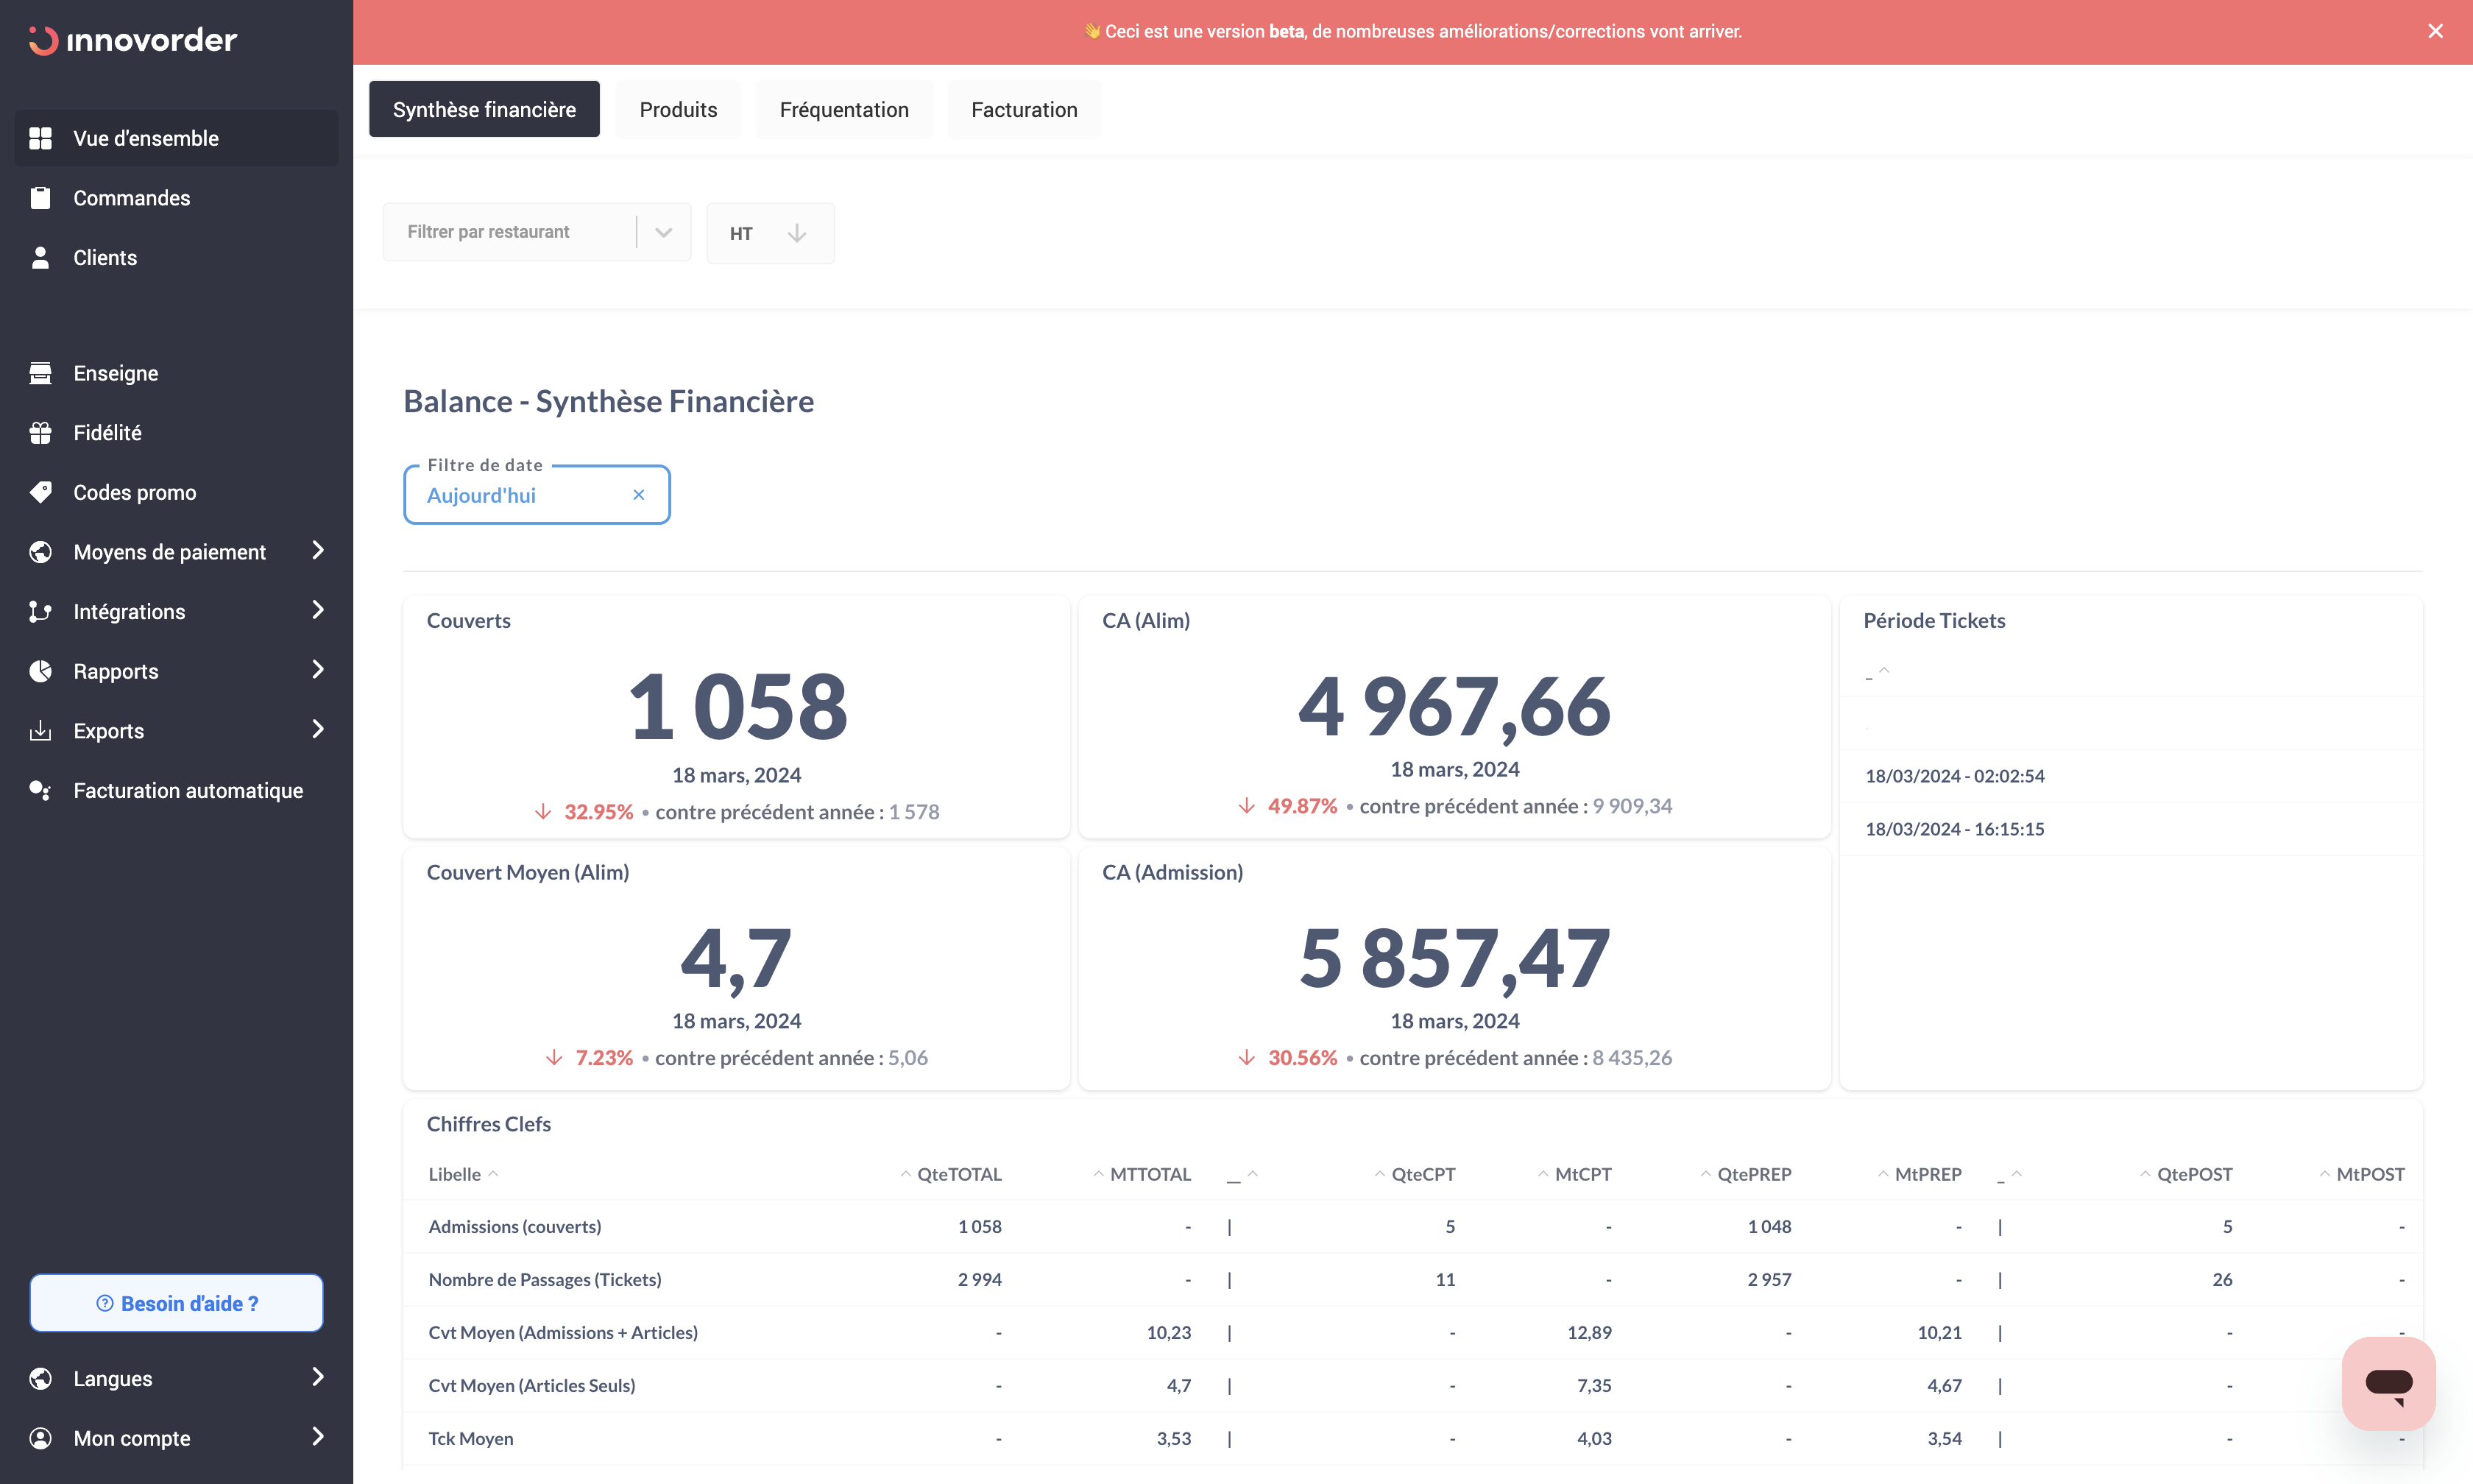2473x1484 pixels.
Task: Click the Facturation automatique icon
Action: [40, 790]
